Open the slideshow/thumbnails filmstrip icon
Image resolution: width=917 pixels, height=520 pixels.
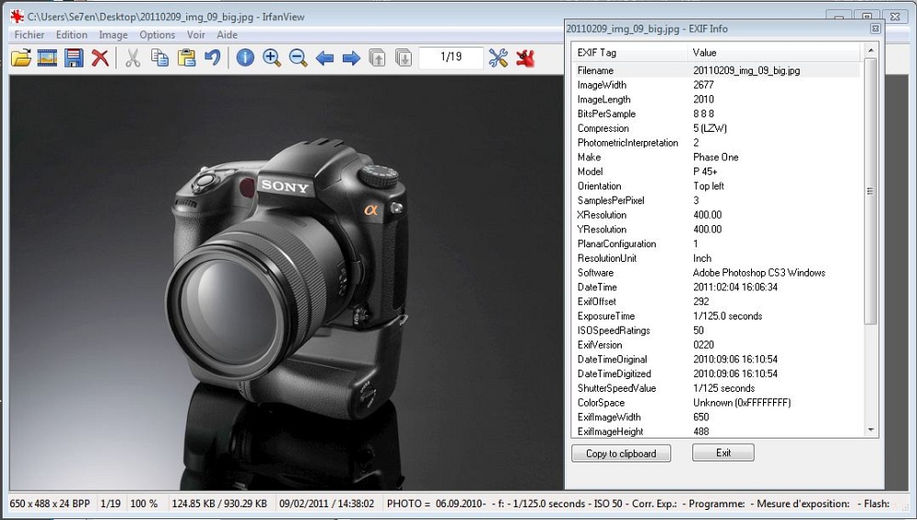pos(48,58)
